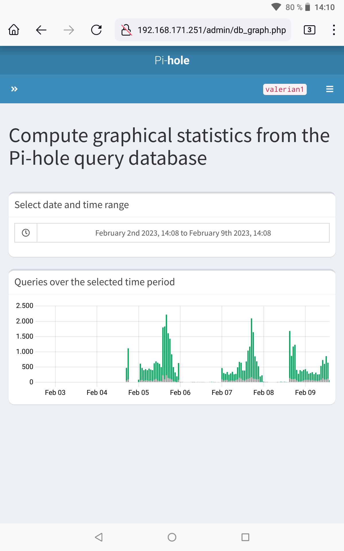Open the date and time range picker
This screenshot has height=551, width=344.
pyautogui.click(x=183, y=233)
